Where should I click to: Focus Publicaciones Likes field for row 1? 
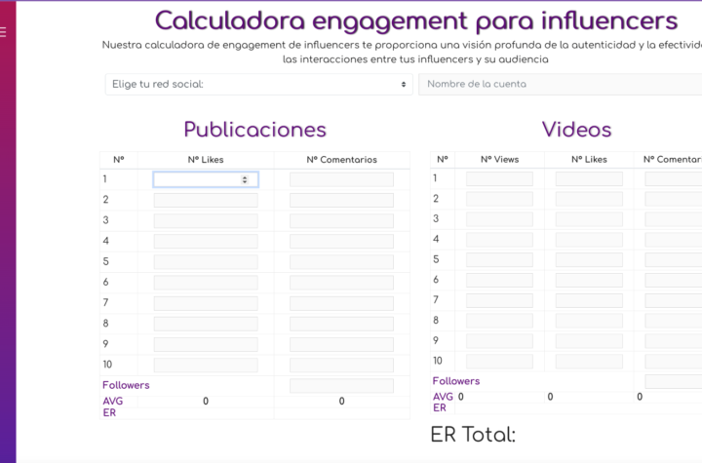point(198,179)
